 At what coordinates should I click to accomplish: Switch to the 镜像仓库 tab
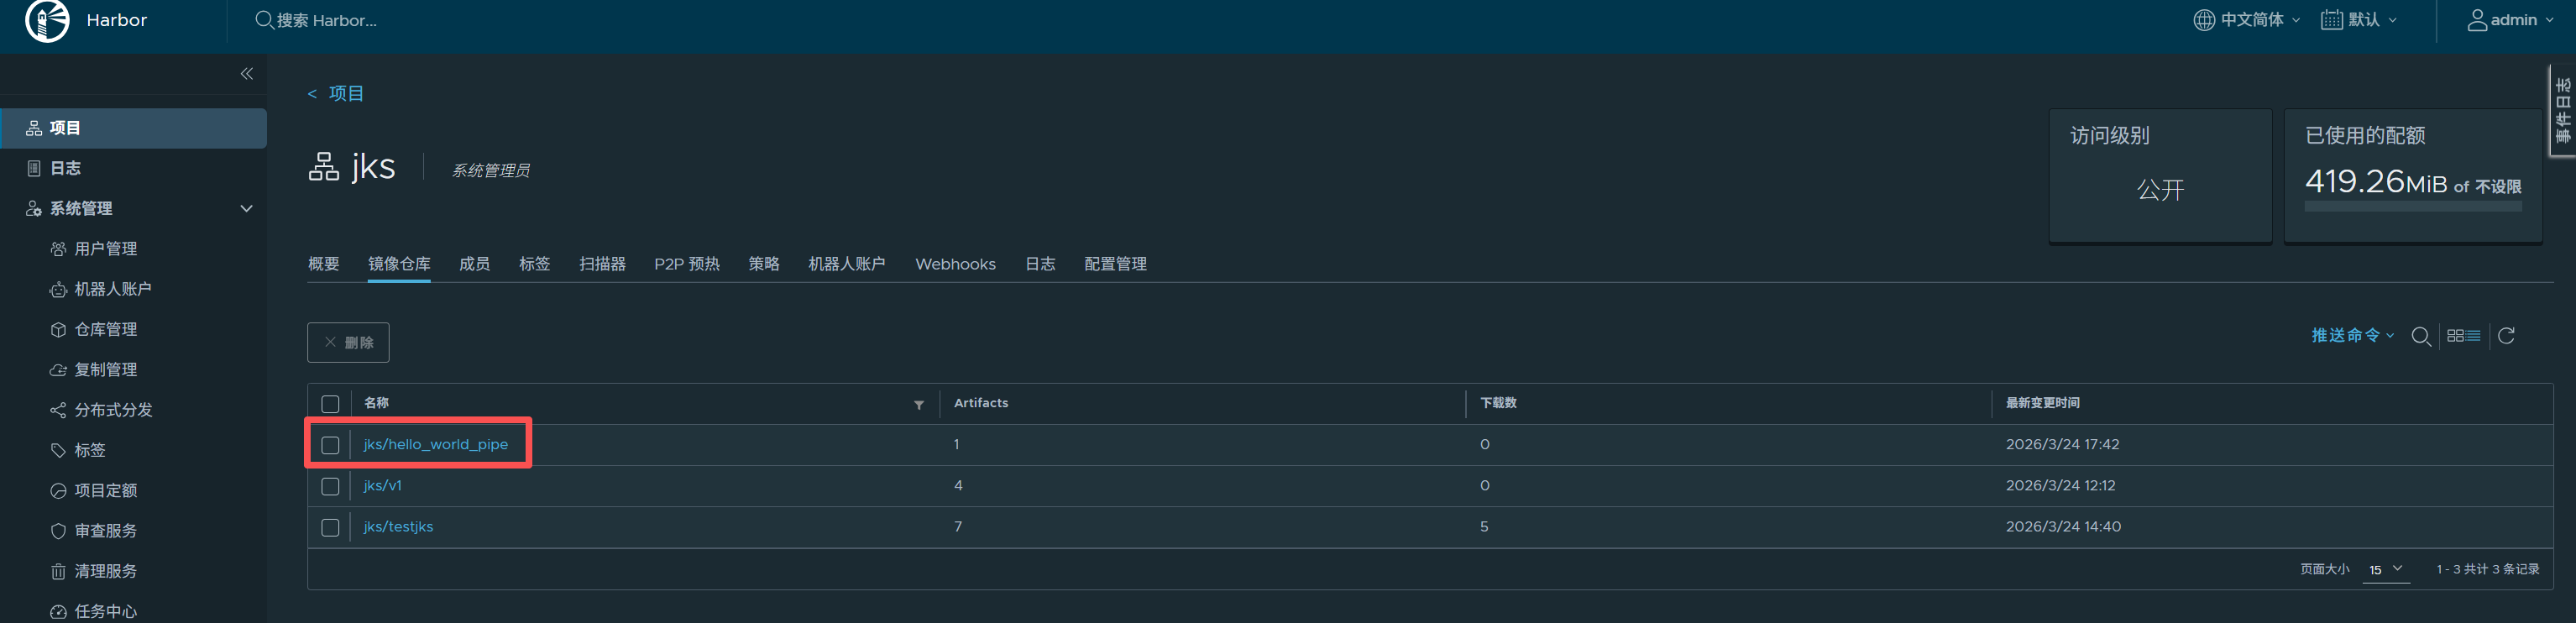[399, 264]
